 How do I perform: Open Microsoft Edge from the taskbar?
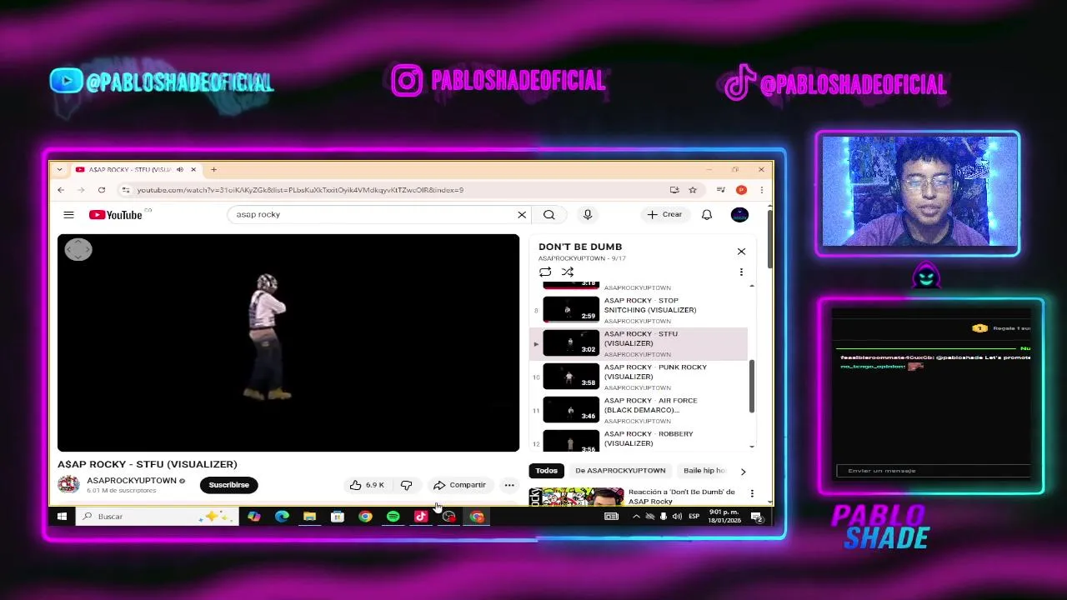pos(282,517)
